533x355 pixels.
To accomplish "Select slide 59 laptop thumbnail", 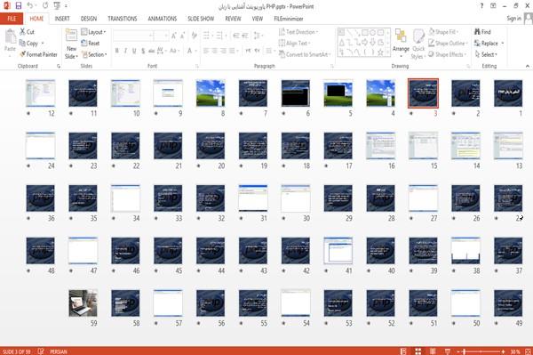I will coord(83,303).
